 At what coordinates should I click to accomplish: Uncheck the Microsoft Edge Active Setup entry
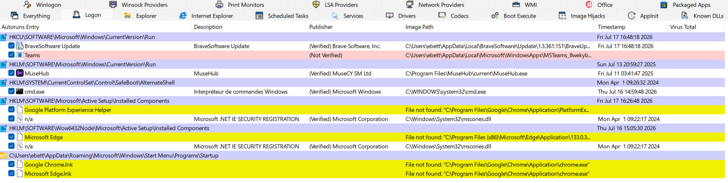12,137
